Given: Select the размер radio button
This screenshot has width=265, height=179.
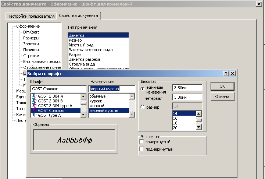Looking at the screenshot, I should [143, 107].
